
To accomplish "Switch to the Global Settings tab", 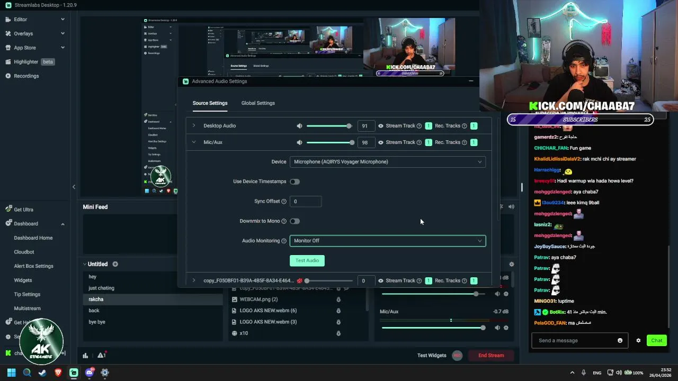I will [x=258, y=103].
